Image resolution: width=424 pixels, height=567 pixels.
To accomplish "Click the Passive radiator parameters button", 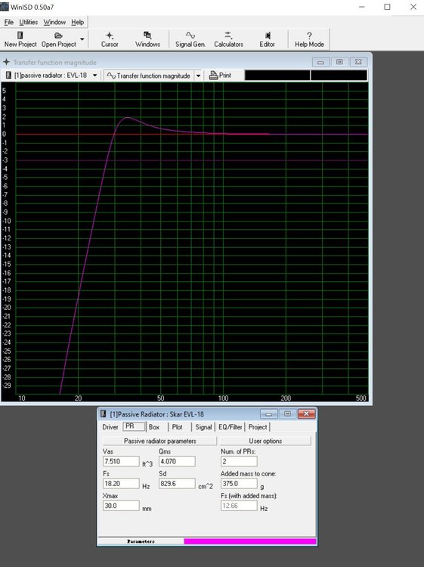I will click(159, 441).
